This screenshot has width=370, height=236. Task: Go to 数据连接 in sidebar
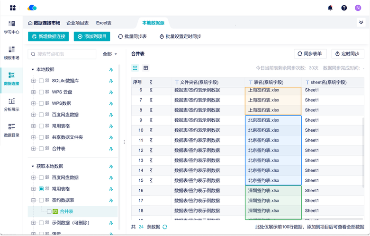(11, 79)
